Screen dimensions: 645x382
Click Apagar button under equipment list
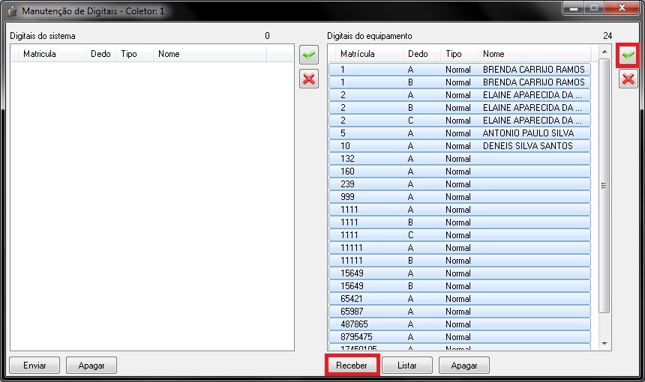click(464, 366)
